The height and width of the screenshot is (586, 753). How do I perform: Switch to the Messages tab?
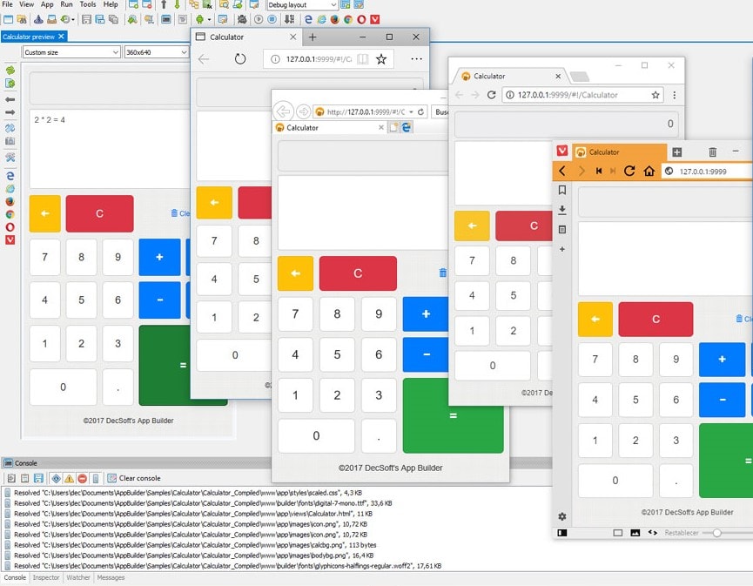point(111,578)
